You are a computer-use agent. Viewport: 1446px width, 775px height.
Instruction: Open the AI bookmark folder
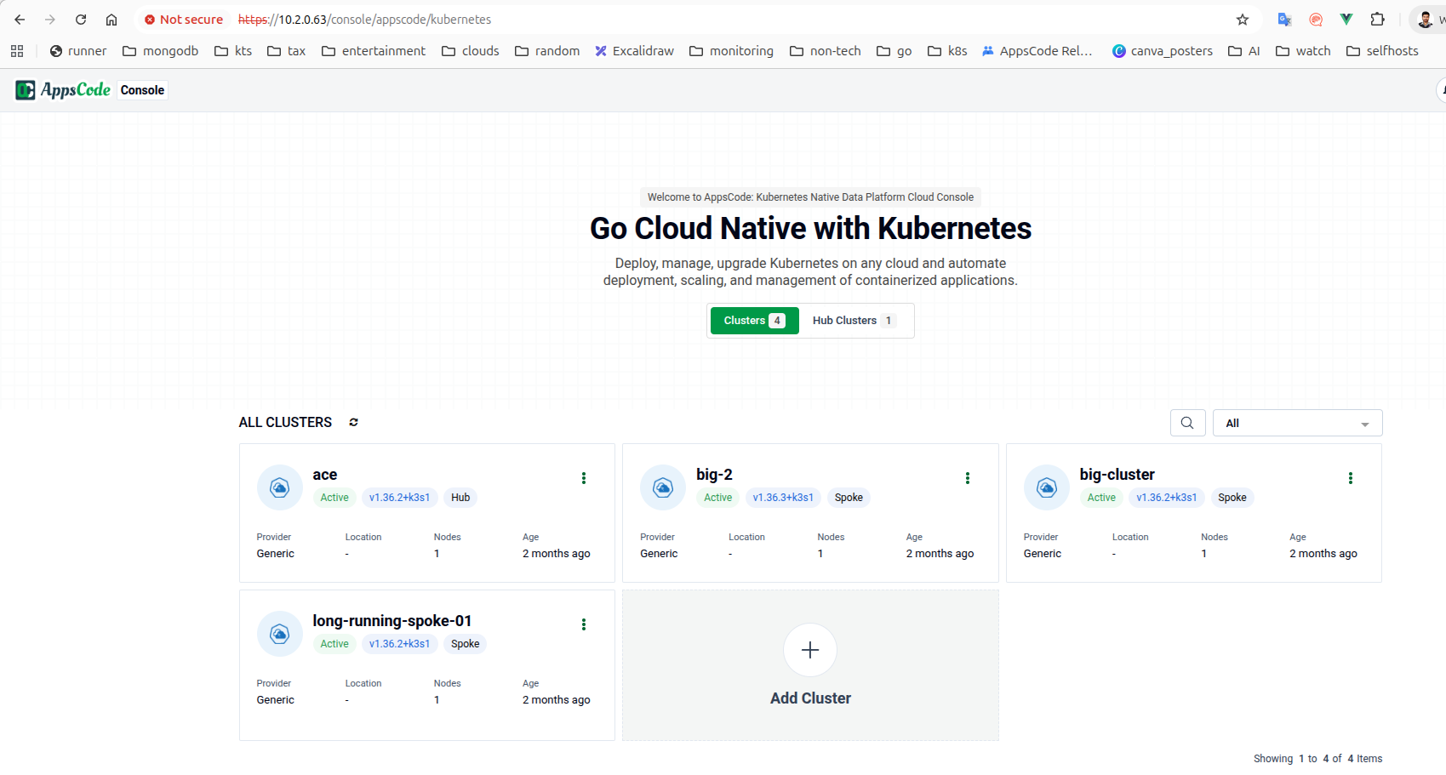1244,51
